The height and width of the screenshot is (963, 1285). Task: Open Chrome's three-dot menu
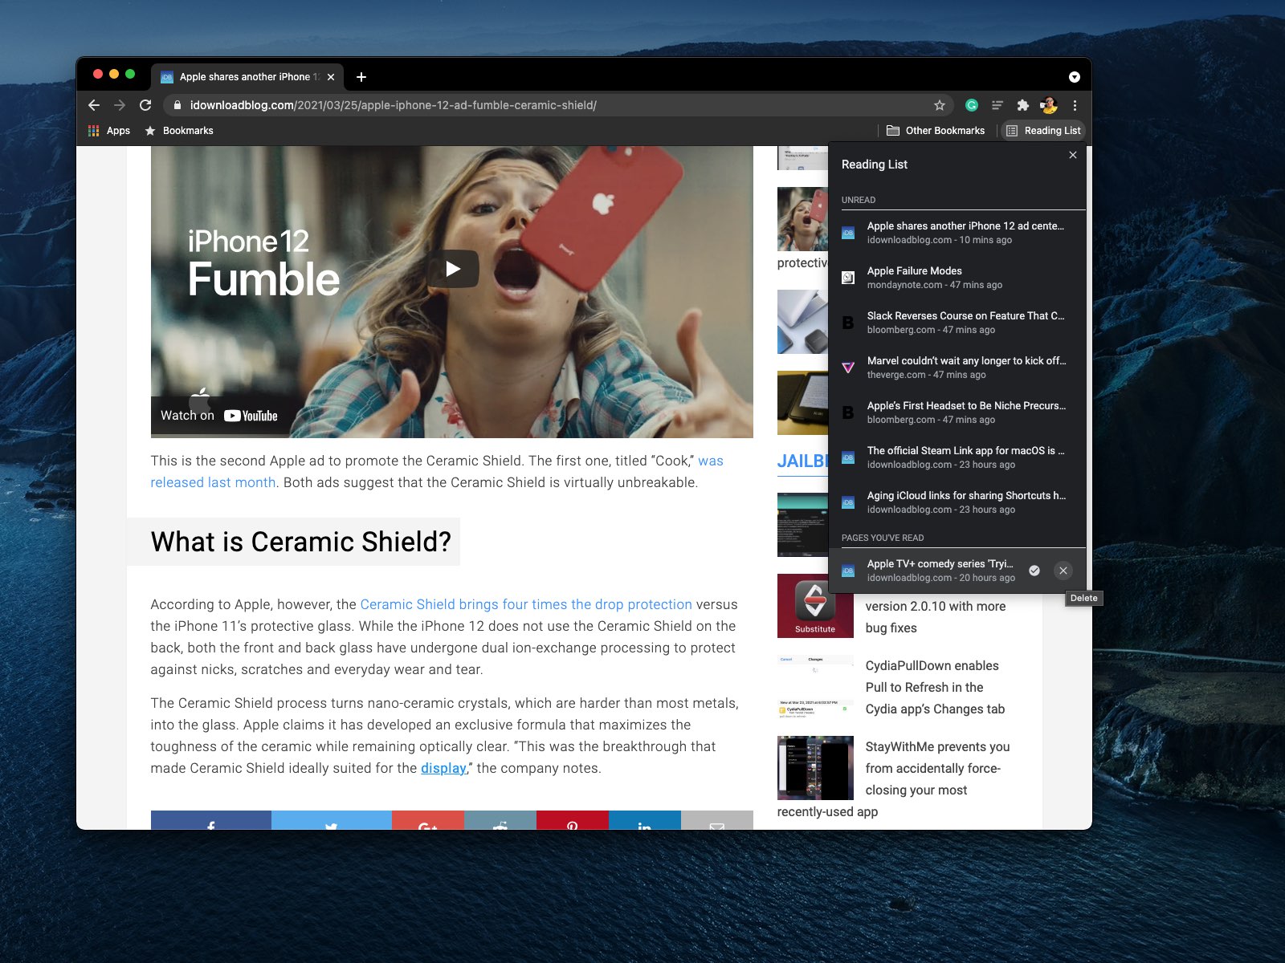tap(1075, 105)
